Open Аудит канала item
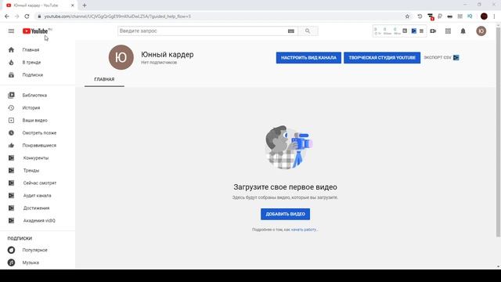Screen dimensions: 501x282 (38, 195)
